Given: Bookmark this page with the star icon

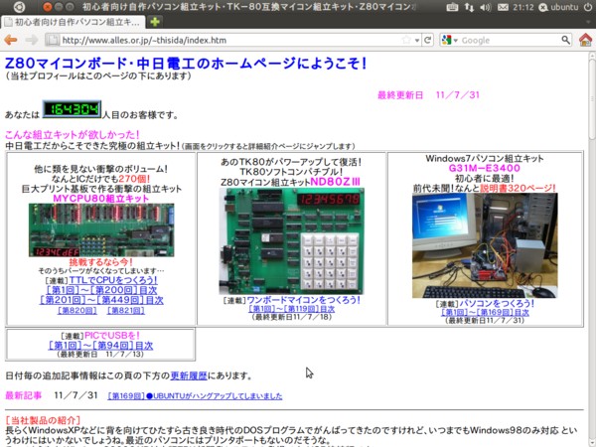Looking at the screenshot, I should tap(406, 40).
